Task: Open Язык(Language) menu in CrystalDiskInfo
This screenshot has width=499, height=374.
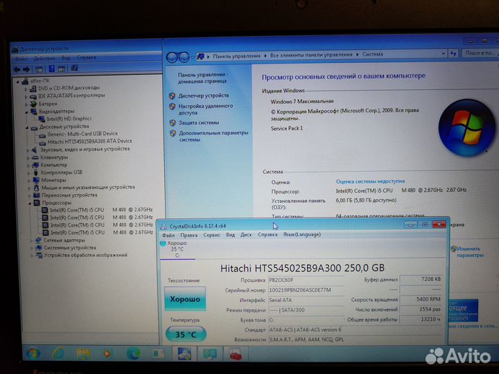Action: [301, 235]
